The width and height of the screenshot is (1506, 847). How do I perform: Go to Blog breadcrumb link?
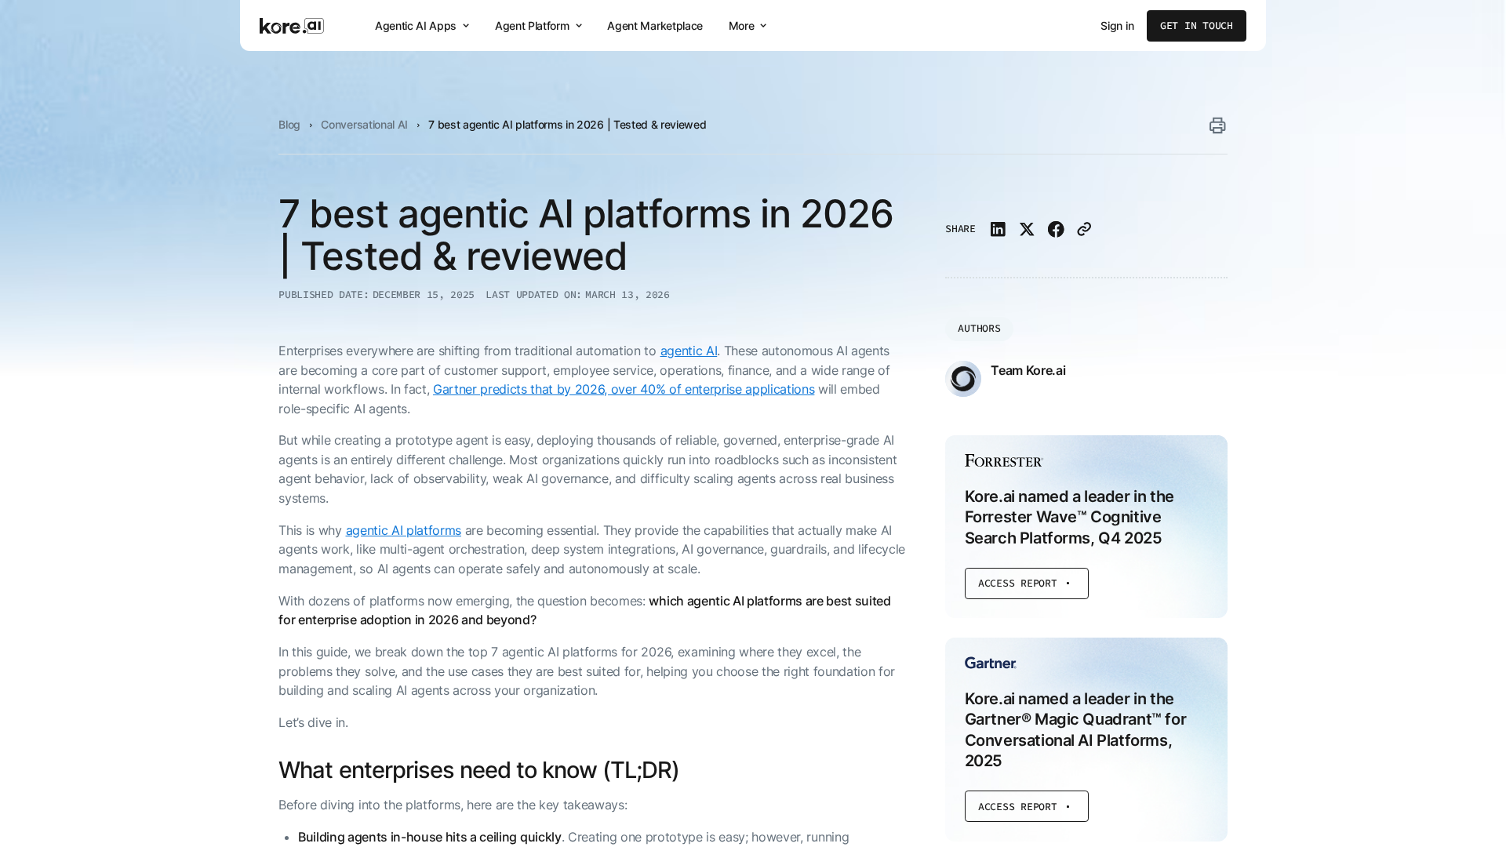pyautogui.click(x=289, y=125)
